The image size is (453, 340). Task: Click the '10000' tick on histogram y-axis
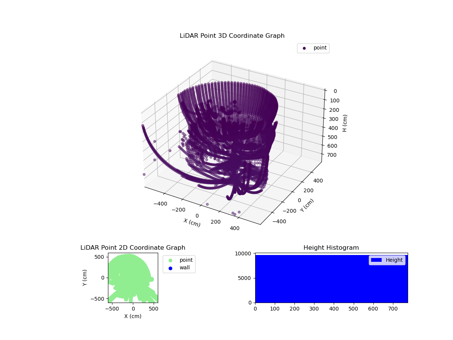point(244,253)
